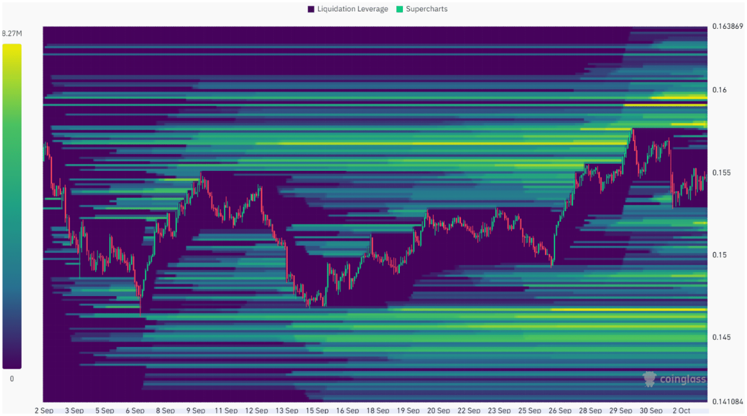
Task: Toggle the Liquidation Leverage legend entry
Action: click(x=348, y=9)
